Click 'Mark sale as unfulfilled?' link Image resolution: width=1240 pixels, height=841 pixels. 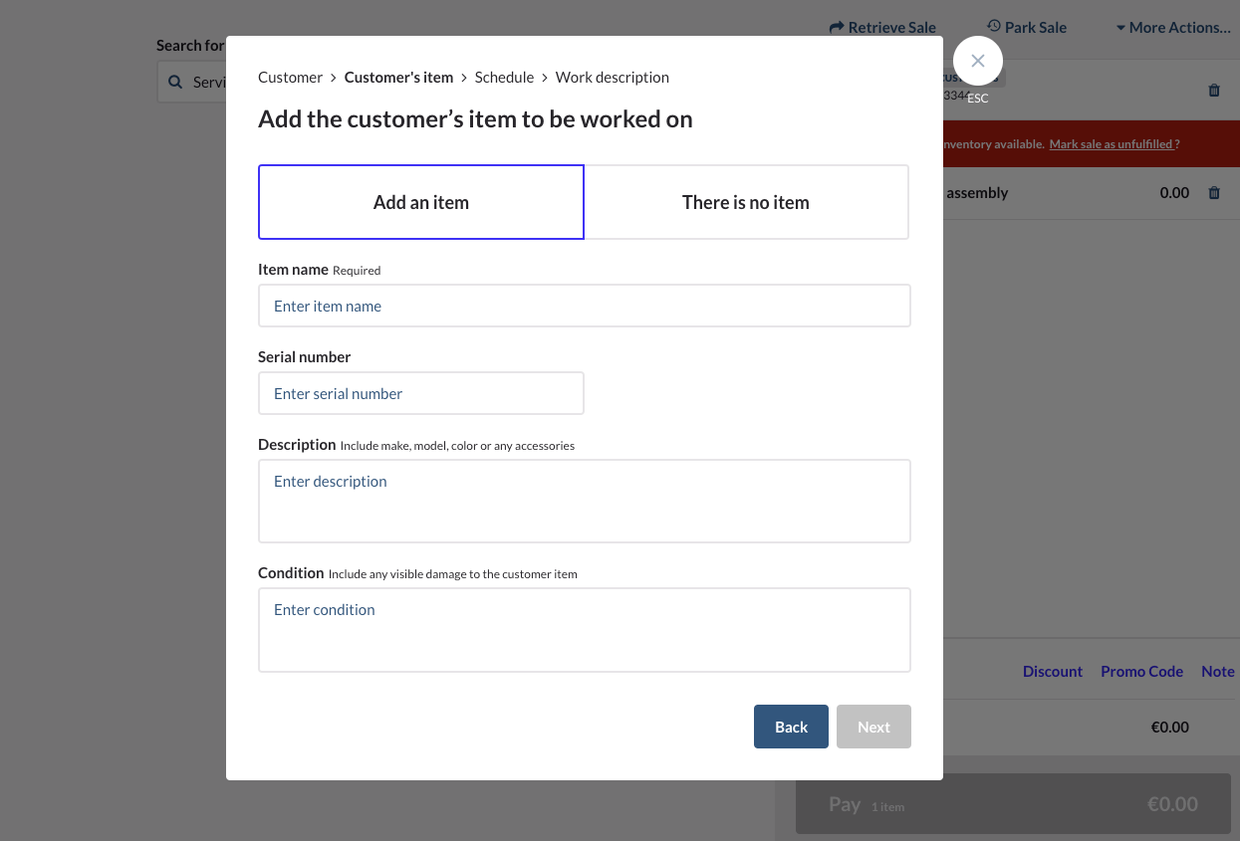tap(1112, 143)
